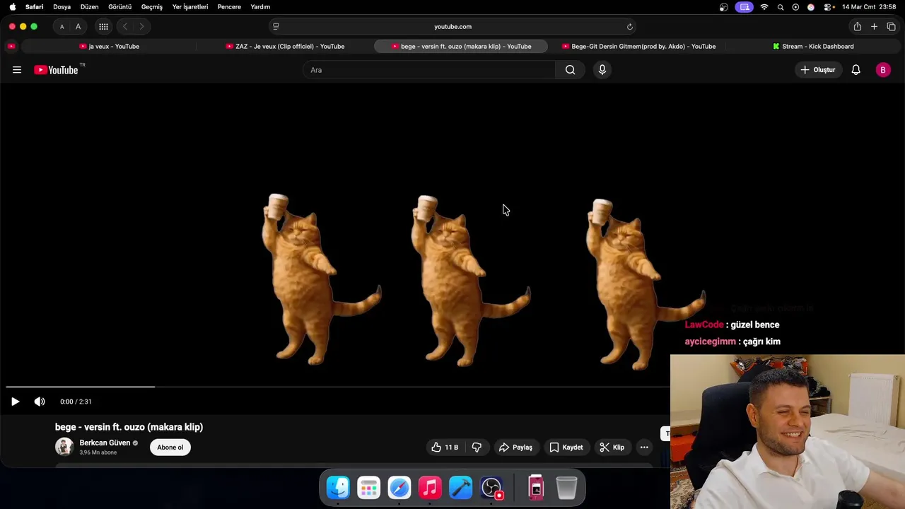Start voice search with the microphone icon
The height and width of the screenshot is (509, 905).
click(602, 70)
